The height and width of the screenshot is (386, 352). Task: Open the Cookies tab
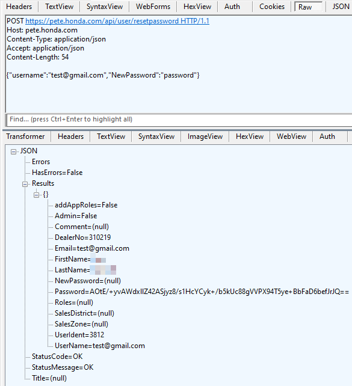click(272, 7)
